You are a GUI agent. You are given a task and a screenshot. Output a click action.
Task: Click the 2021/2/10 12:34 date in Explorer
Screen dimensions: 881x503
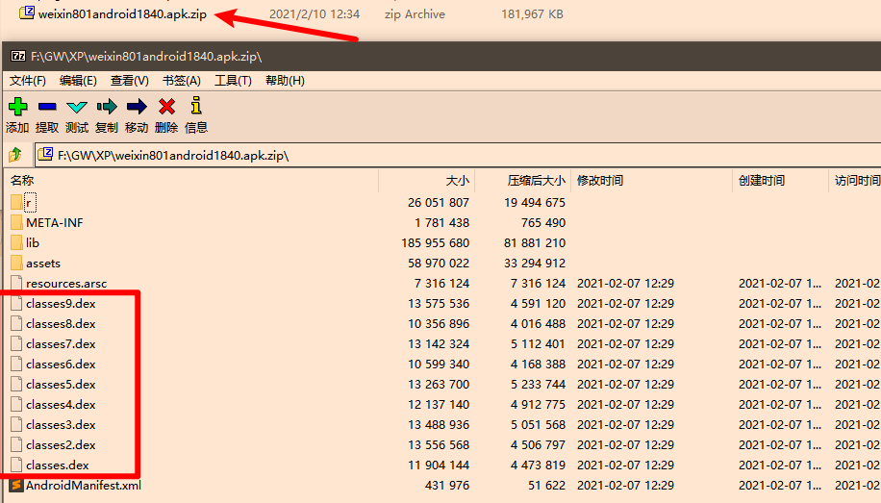(x=315, y=14)
